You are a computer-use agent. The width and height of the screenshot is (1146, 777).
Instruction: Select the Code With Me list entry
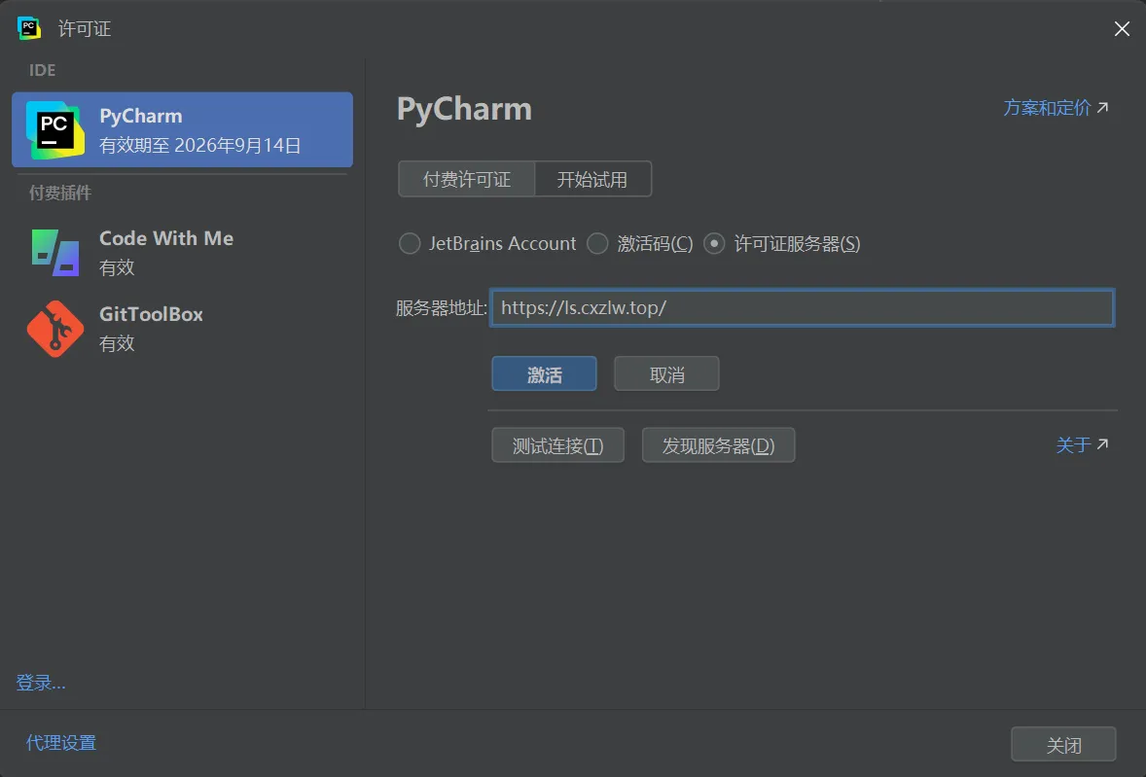[182, 253]
